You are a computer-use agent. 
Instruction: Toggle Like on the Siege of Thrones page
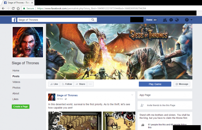(x=54, y=84)
